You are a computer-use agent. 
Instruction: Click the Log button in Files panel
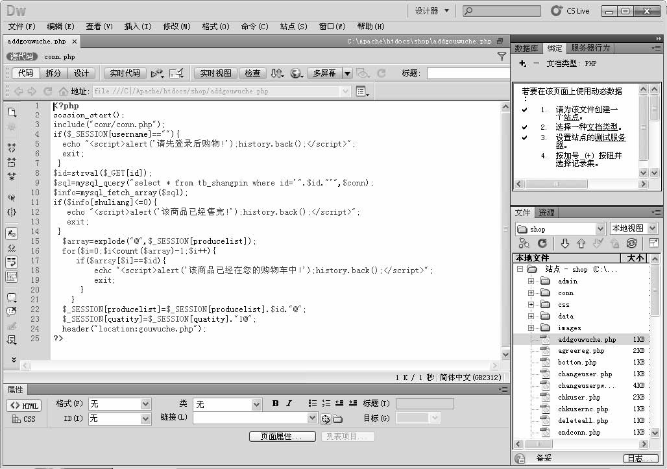(640, 459)
